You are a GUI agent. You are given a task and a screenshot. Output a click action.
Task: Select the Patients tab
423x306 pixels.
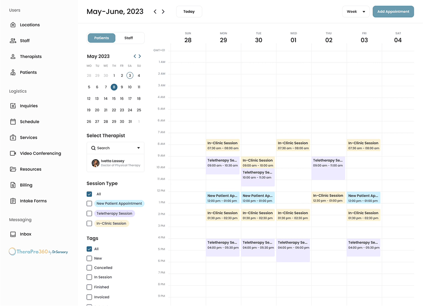point(102,38)
